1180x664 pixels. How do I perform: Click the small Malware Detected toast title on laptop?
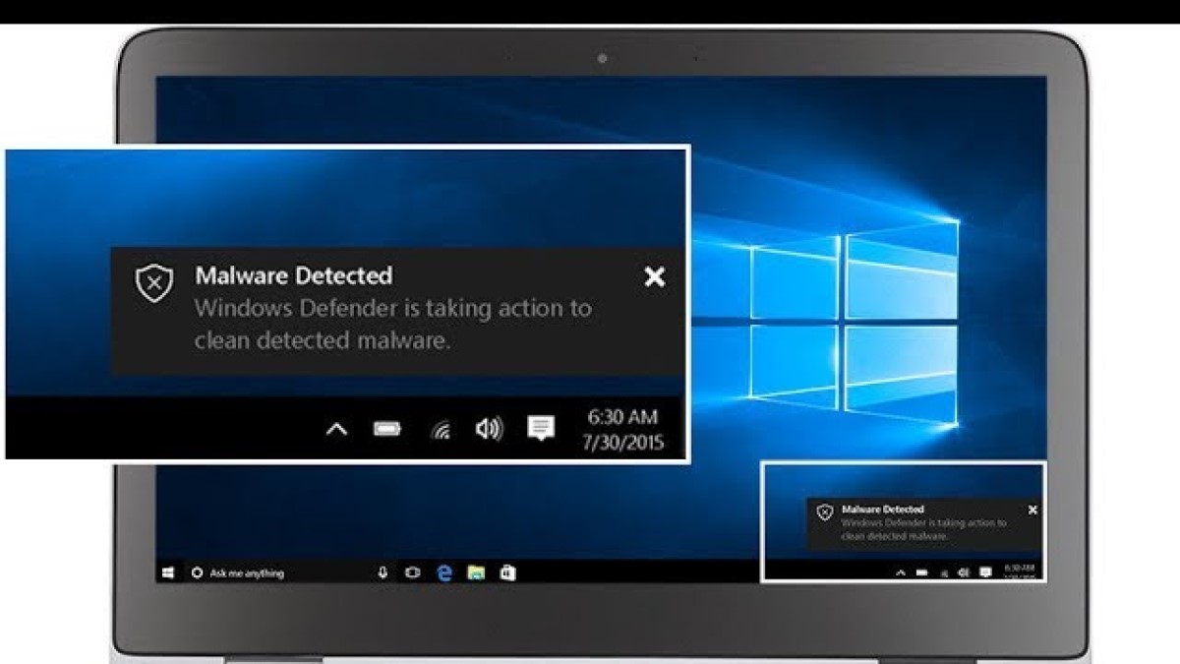pyautogui.click(x=883, y=510)
